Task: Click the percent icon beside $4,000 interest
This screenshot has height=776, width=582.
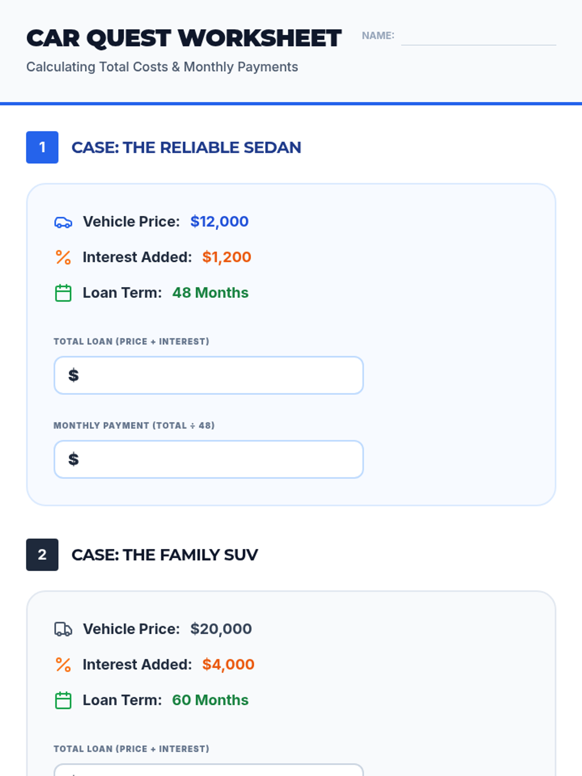Action: point(63,665)
